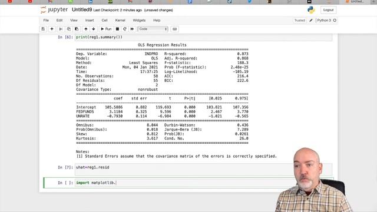The image size is (377, 212).
Task: Open the Edit menu
Action: pos(59,21)
